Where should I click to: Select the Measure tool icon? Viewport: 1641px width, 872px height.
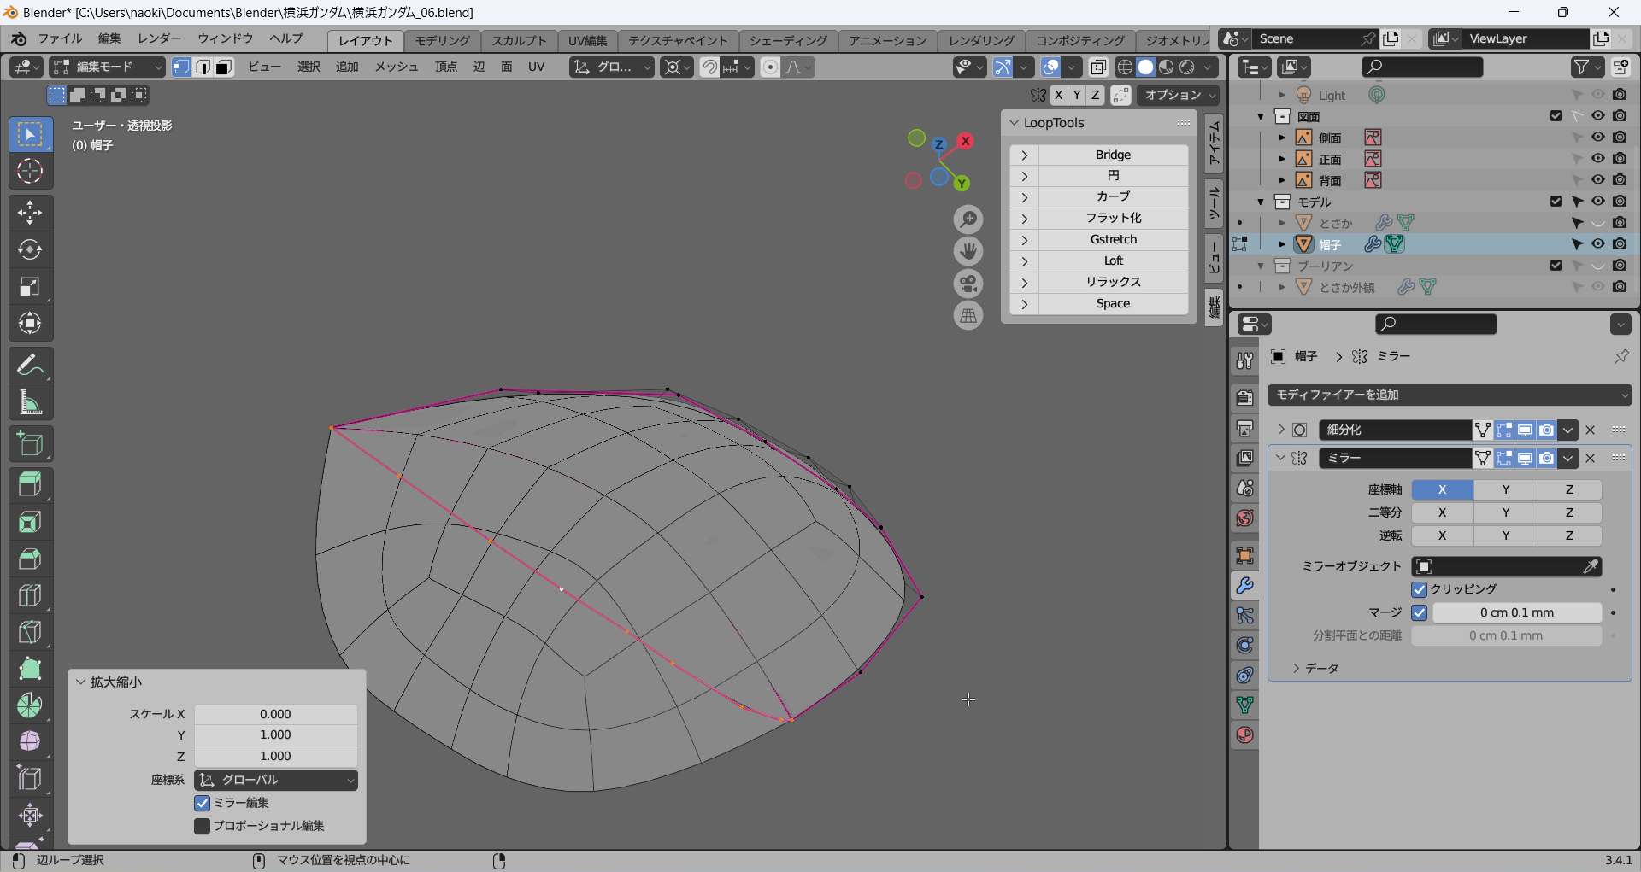pyautogui.click(x=30, y=402)
